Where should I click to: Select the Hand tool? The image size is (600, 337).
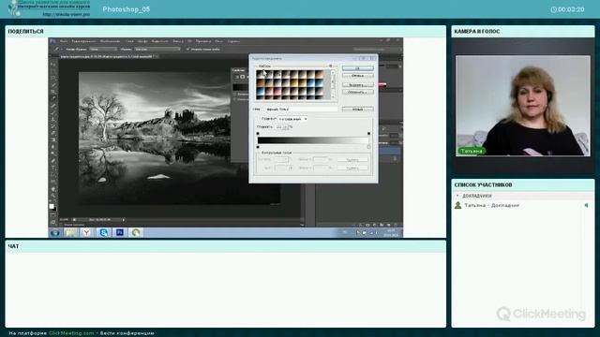(53, 188)
